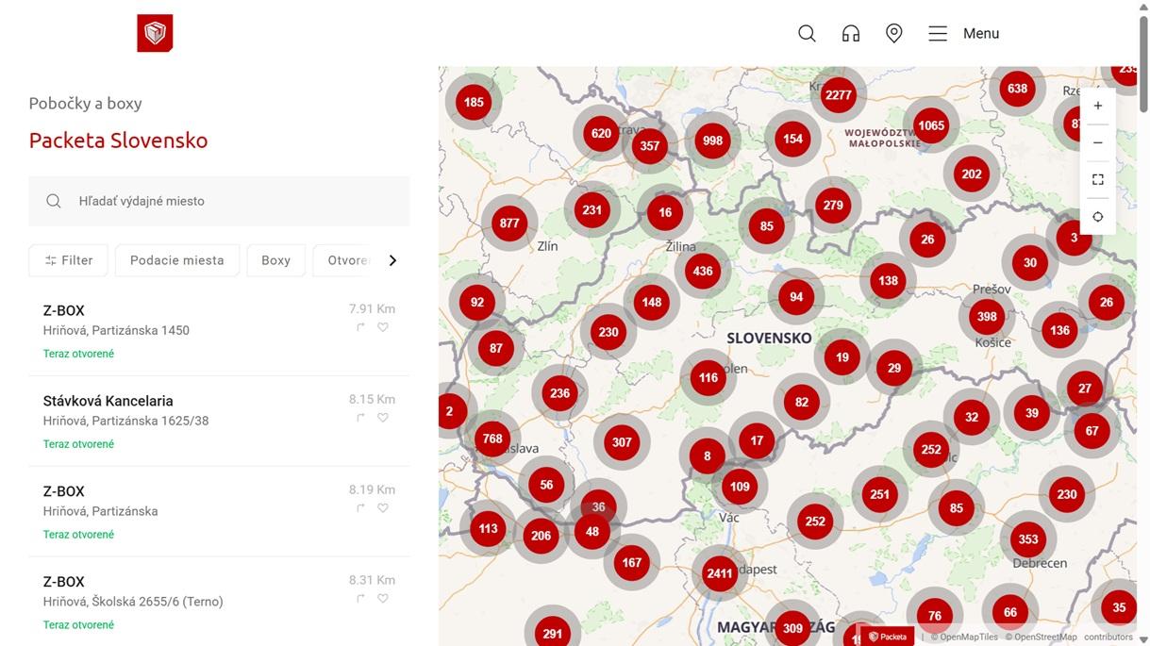Viewport: 1150px width, 646px height.
Task: Select the 'Podacie miesta' filter chip
Action: tap(177, 260)
